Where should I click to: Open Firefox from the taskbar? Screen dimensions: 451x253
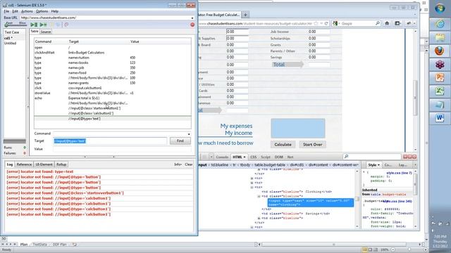tap(440, 51)
